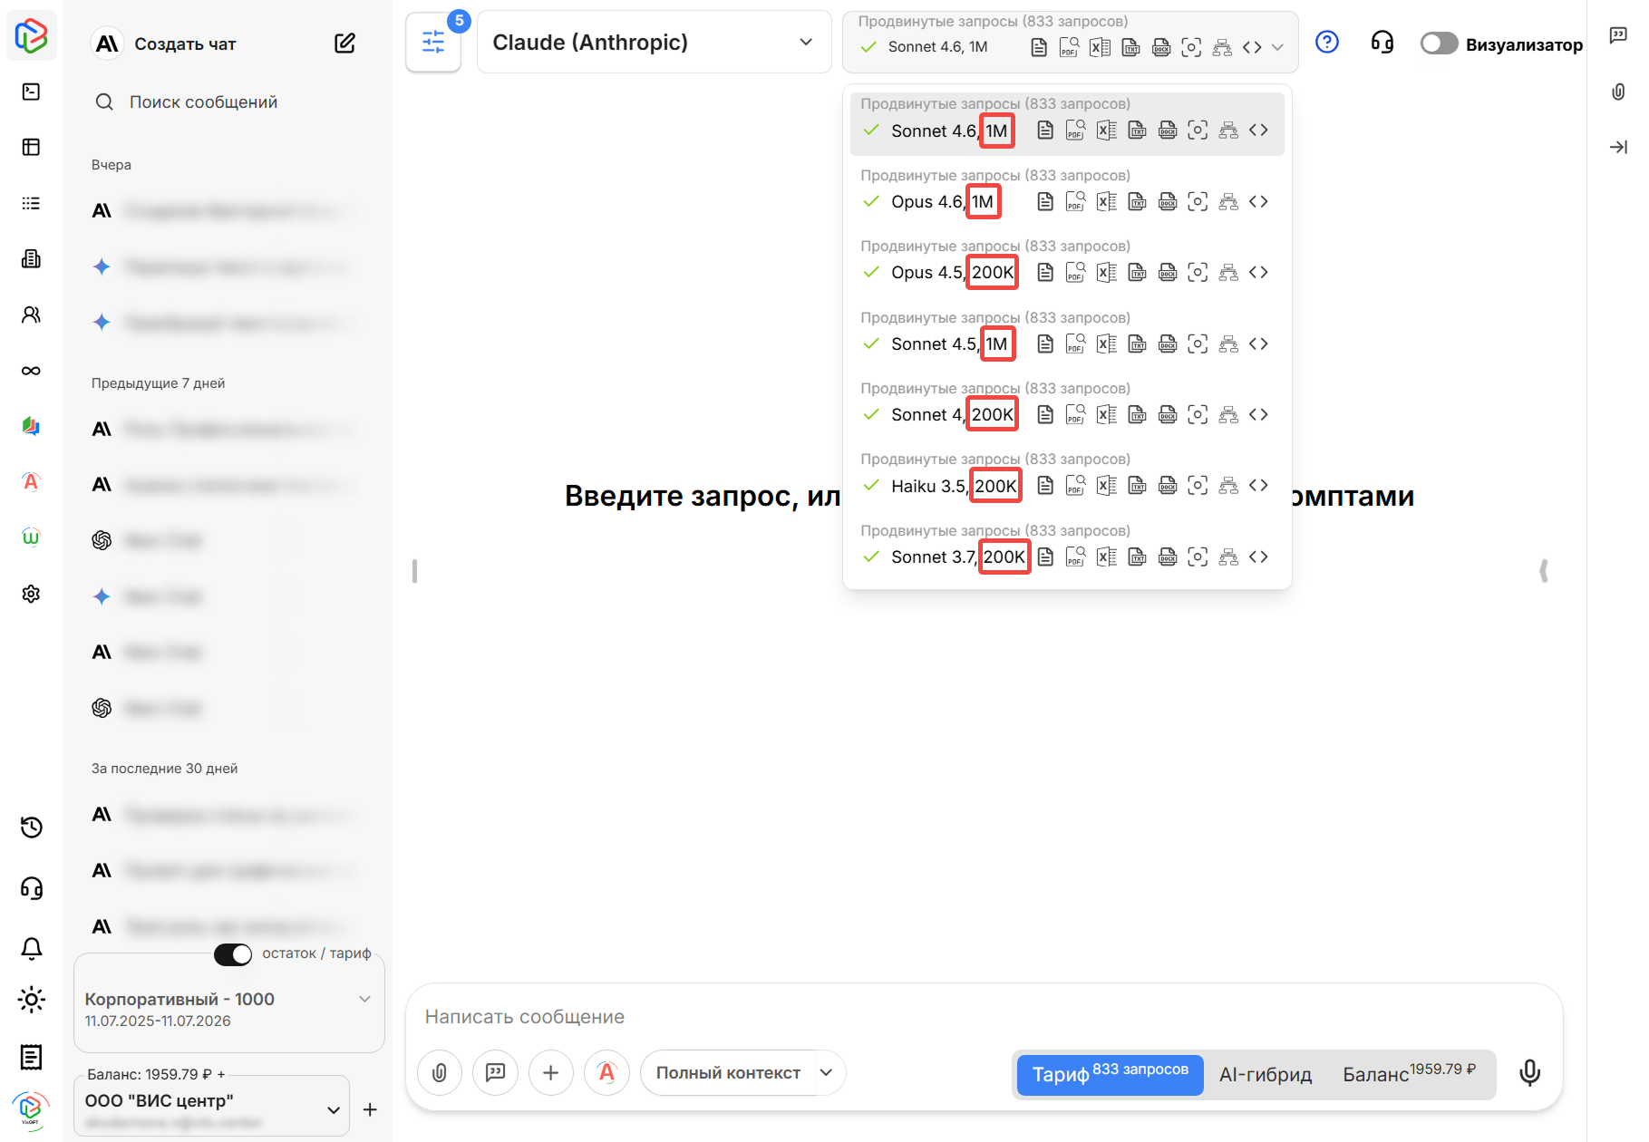Screen dimensions: 1649x1142
Task: Click the Поиск сообщений search field
Action: 204,102
